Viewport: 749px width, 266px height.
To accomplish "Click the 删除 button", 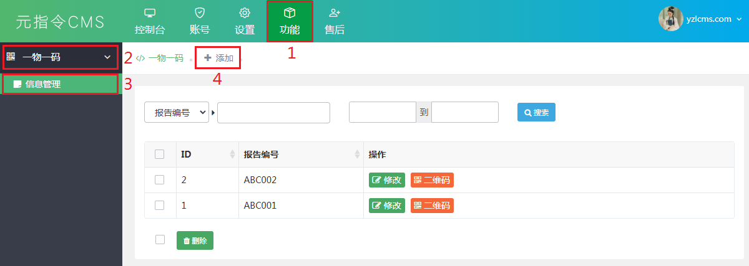I will (x=195, y=240).
